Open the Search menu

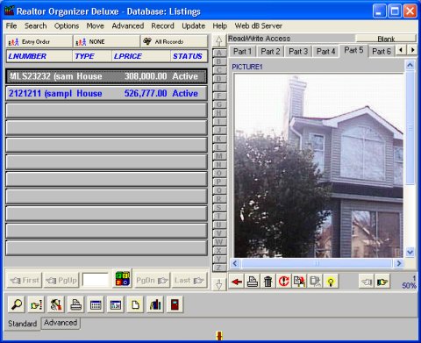[35, 25]
